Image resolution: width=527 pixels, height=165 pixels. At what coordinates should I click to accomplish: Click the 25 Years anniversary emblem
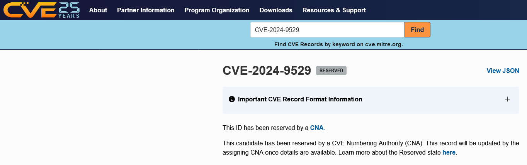pos(69,10)
